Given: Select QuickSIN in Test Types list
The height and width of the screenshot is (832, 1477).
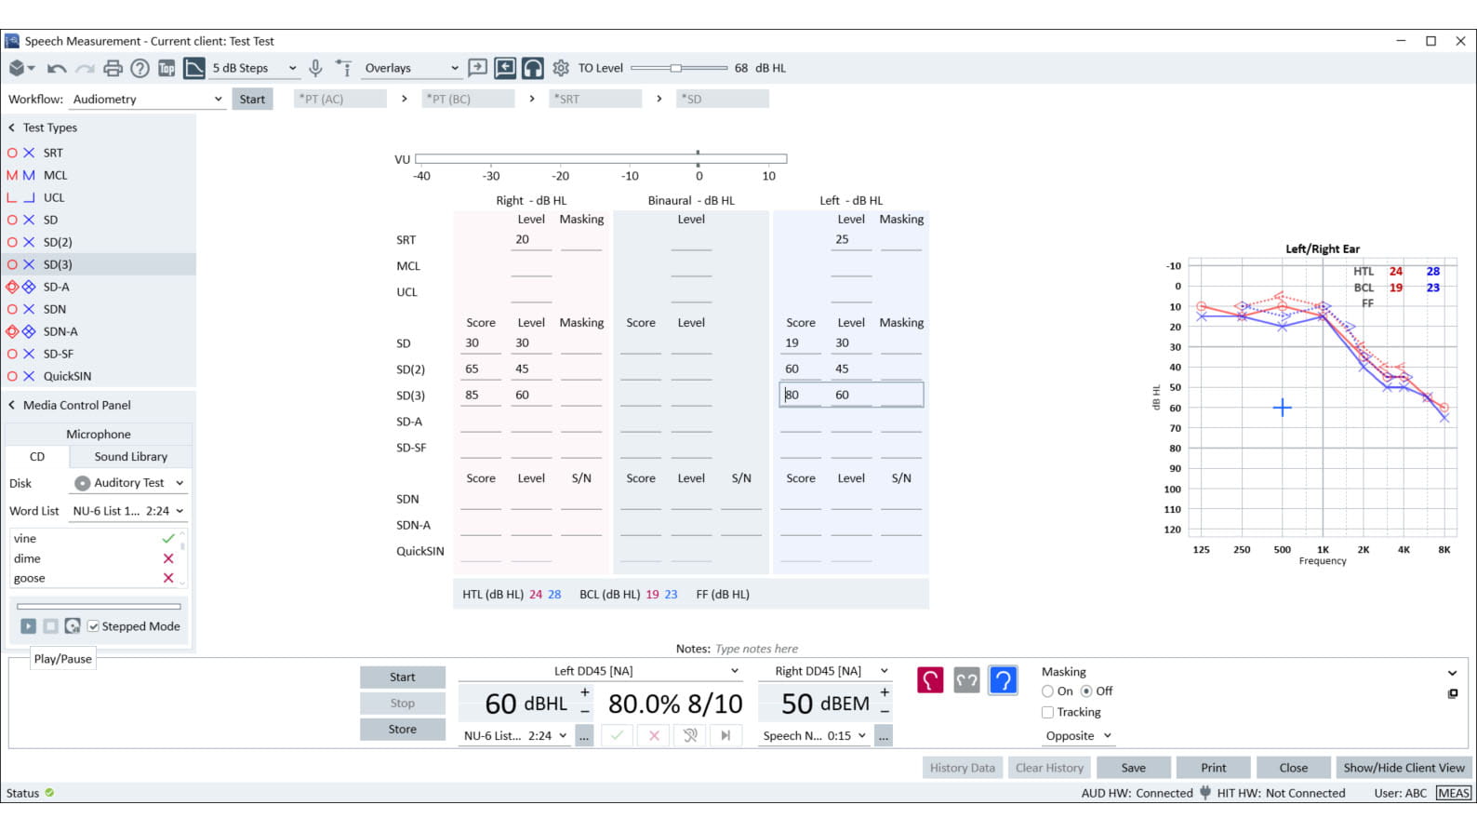Looking at the screenshot, I should tap(67, 376).
